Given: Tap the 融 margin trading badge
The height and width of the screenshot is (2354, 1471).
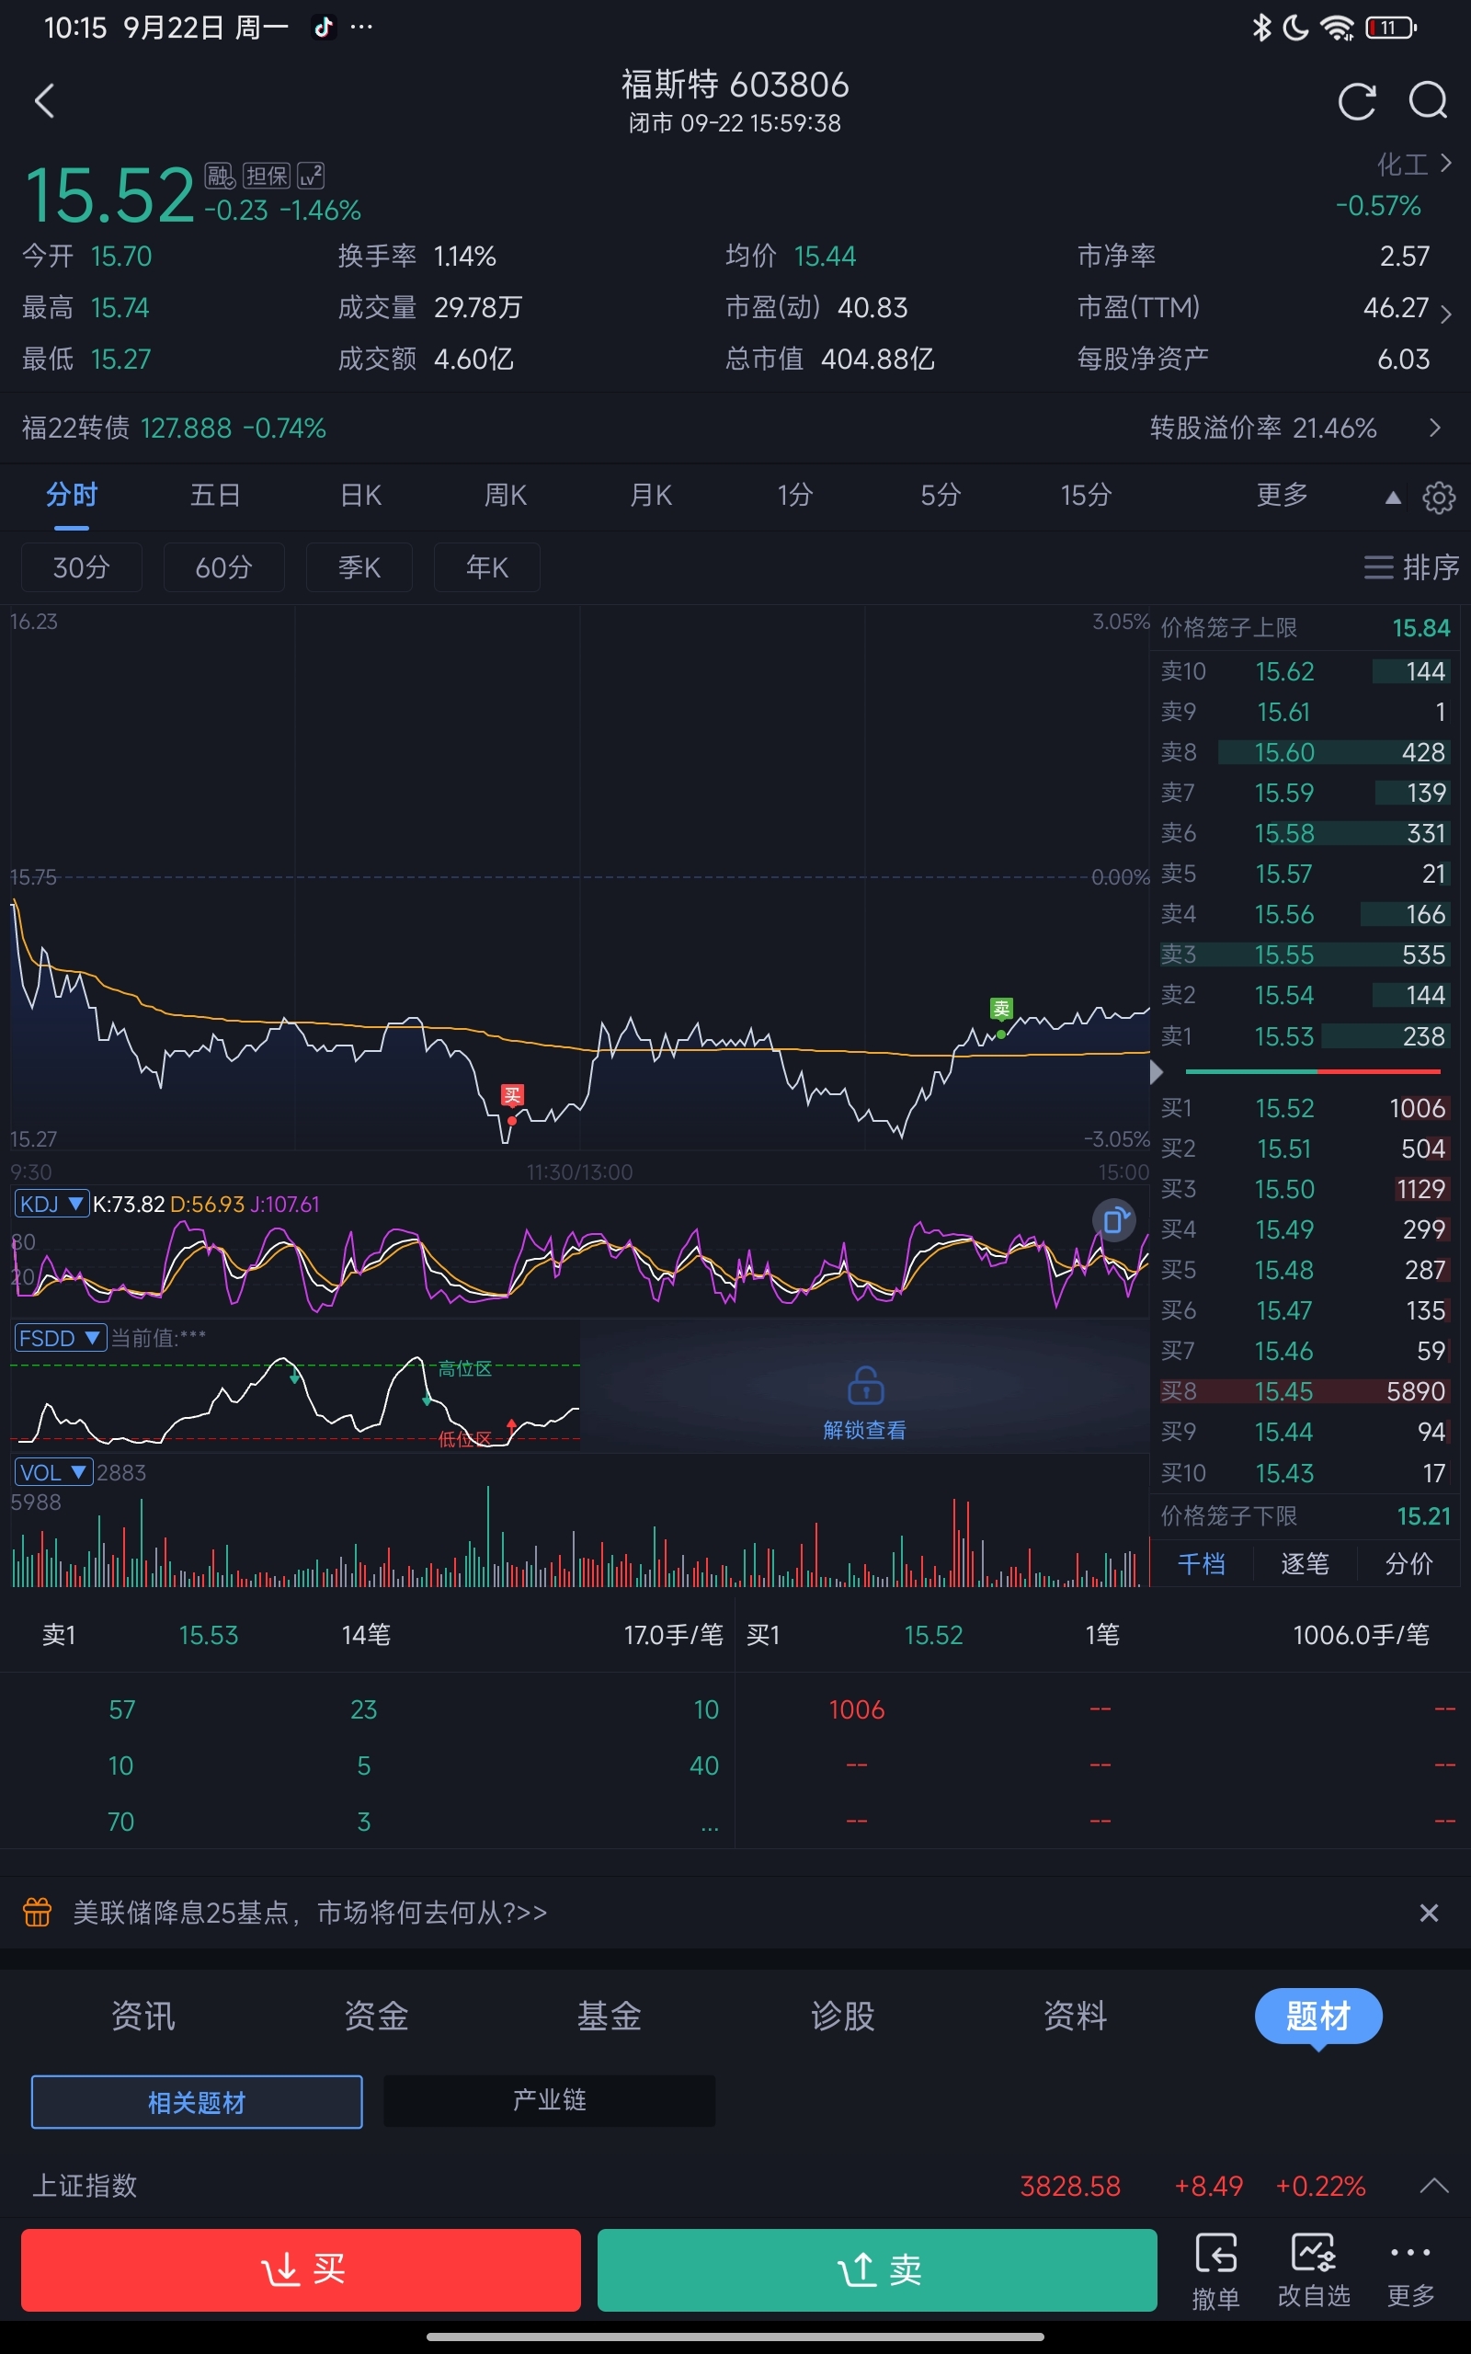Looking at the screenshot, I should pos(220,175).
